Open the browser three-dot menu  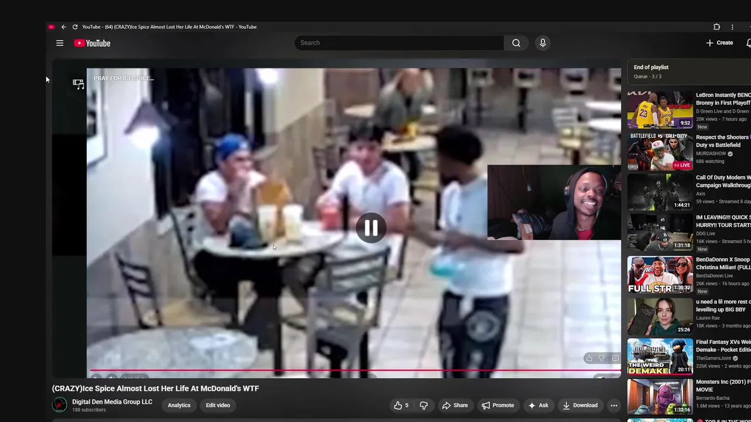tap(732, 27)
